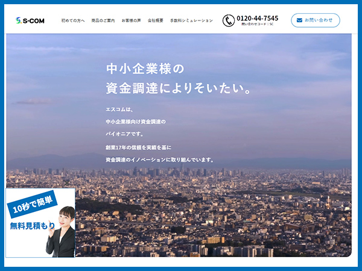Viewport: 362px width, 271px height.
Task: Open 手数料シミュレーション page
Action: (191, 20)
